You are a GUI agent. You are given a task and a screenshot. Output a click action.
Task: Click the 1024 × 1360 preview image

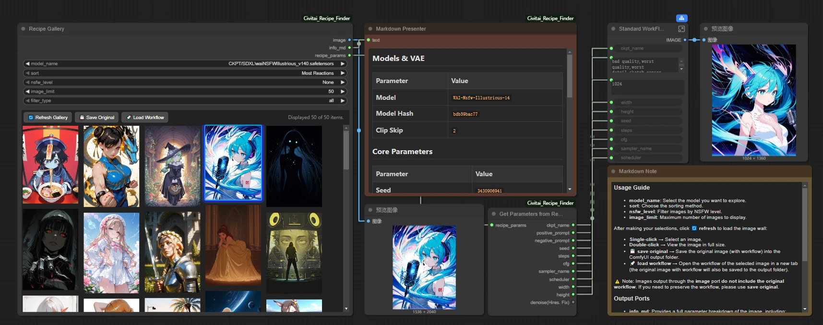[x=754, y=100]
